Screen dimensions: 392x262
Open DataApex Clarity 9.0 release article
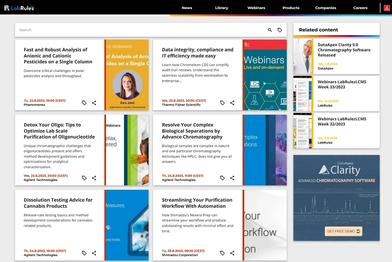[344, 50]
